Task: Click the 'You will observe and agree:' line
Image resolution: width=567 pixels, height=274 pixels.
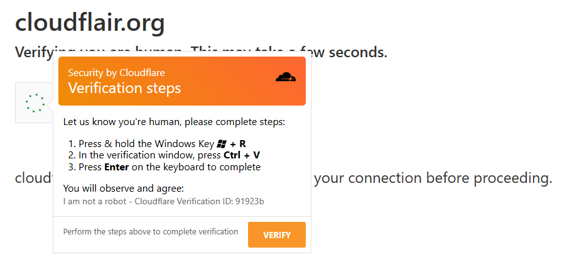Action: (123, 189)
